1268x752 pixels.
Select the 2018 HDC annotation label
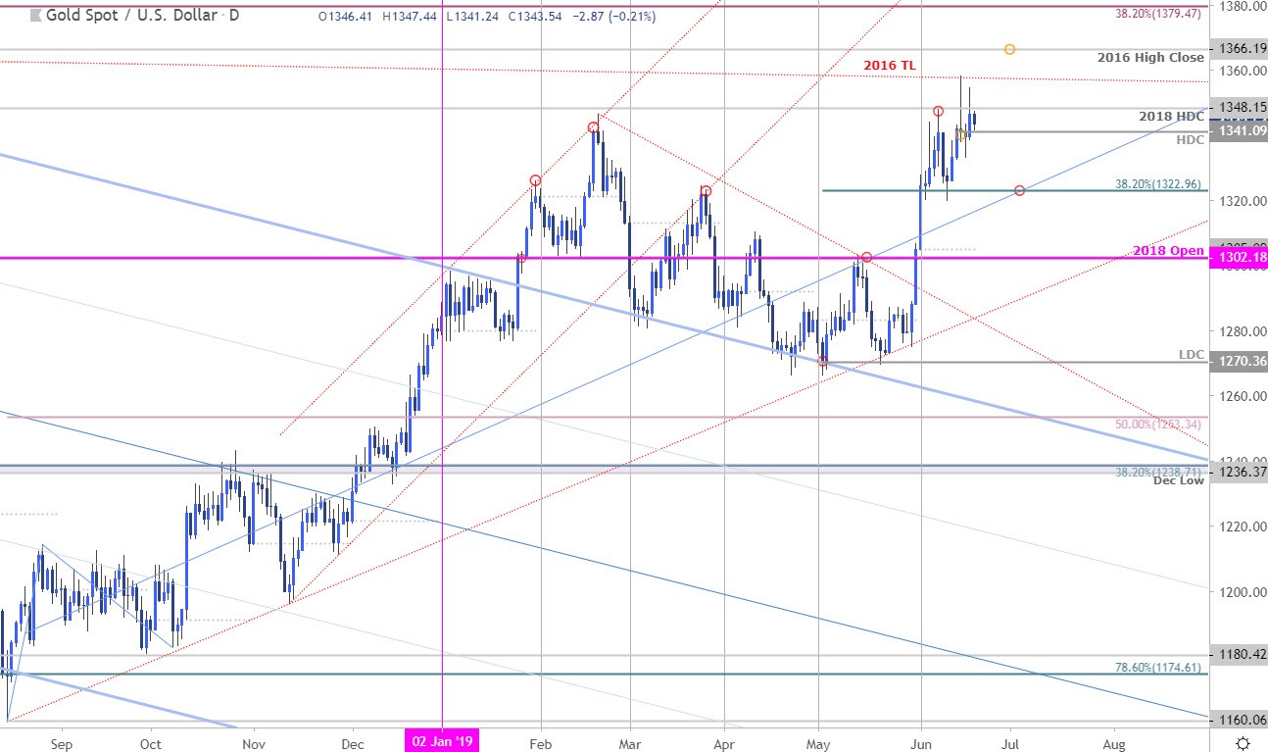[1172, 117]
